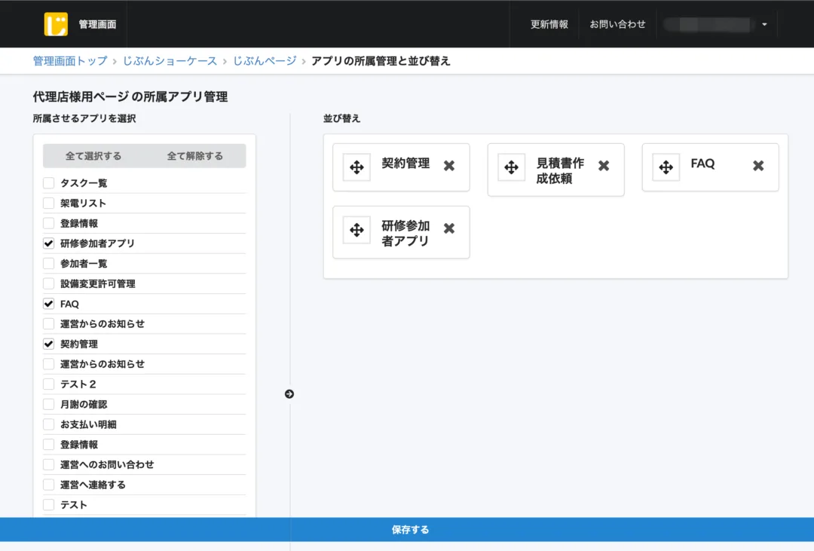
Task: Click 契約管理 label in the sort card
Action: pos(405,163)
